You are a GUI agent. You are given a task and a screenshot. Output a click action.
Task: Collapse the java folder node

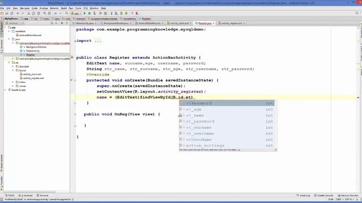[x=9, y=39]
